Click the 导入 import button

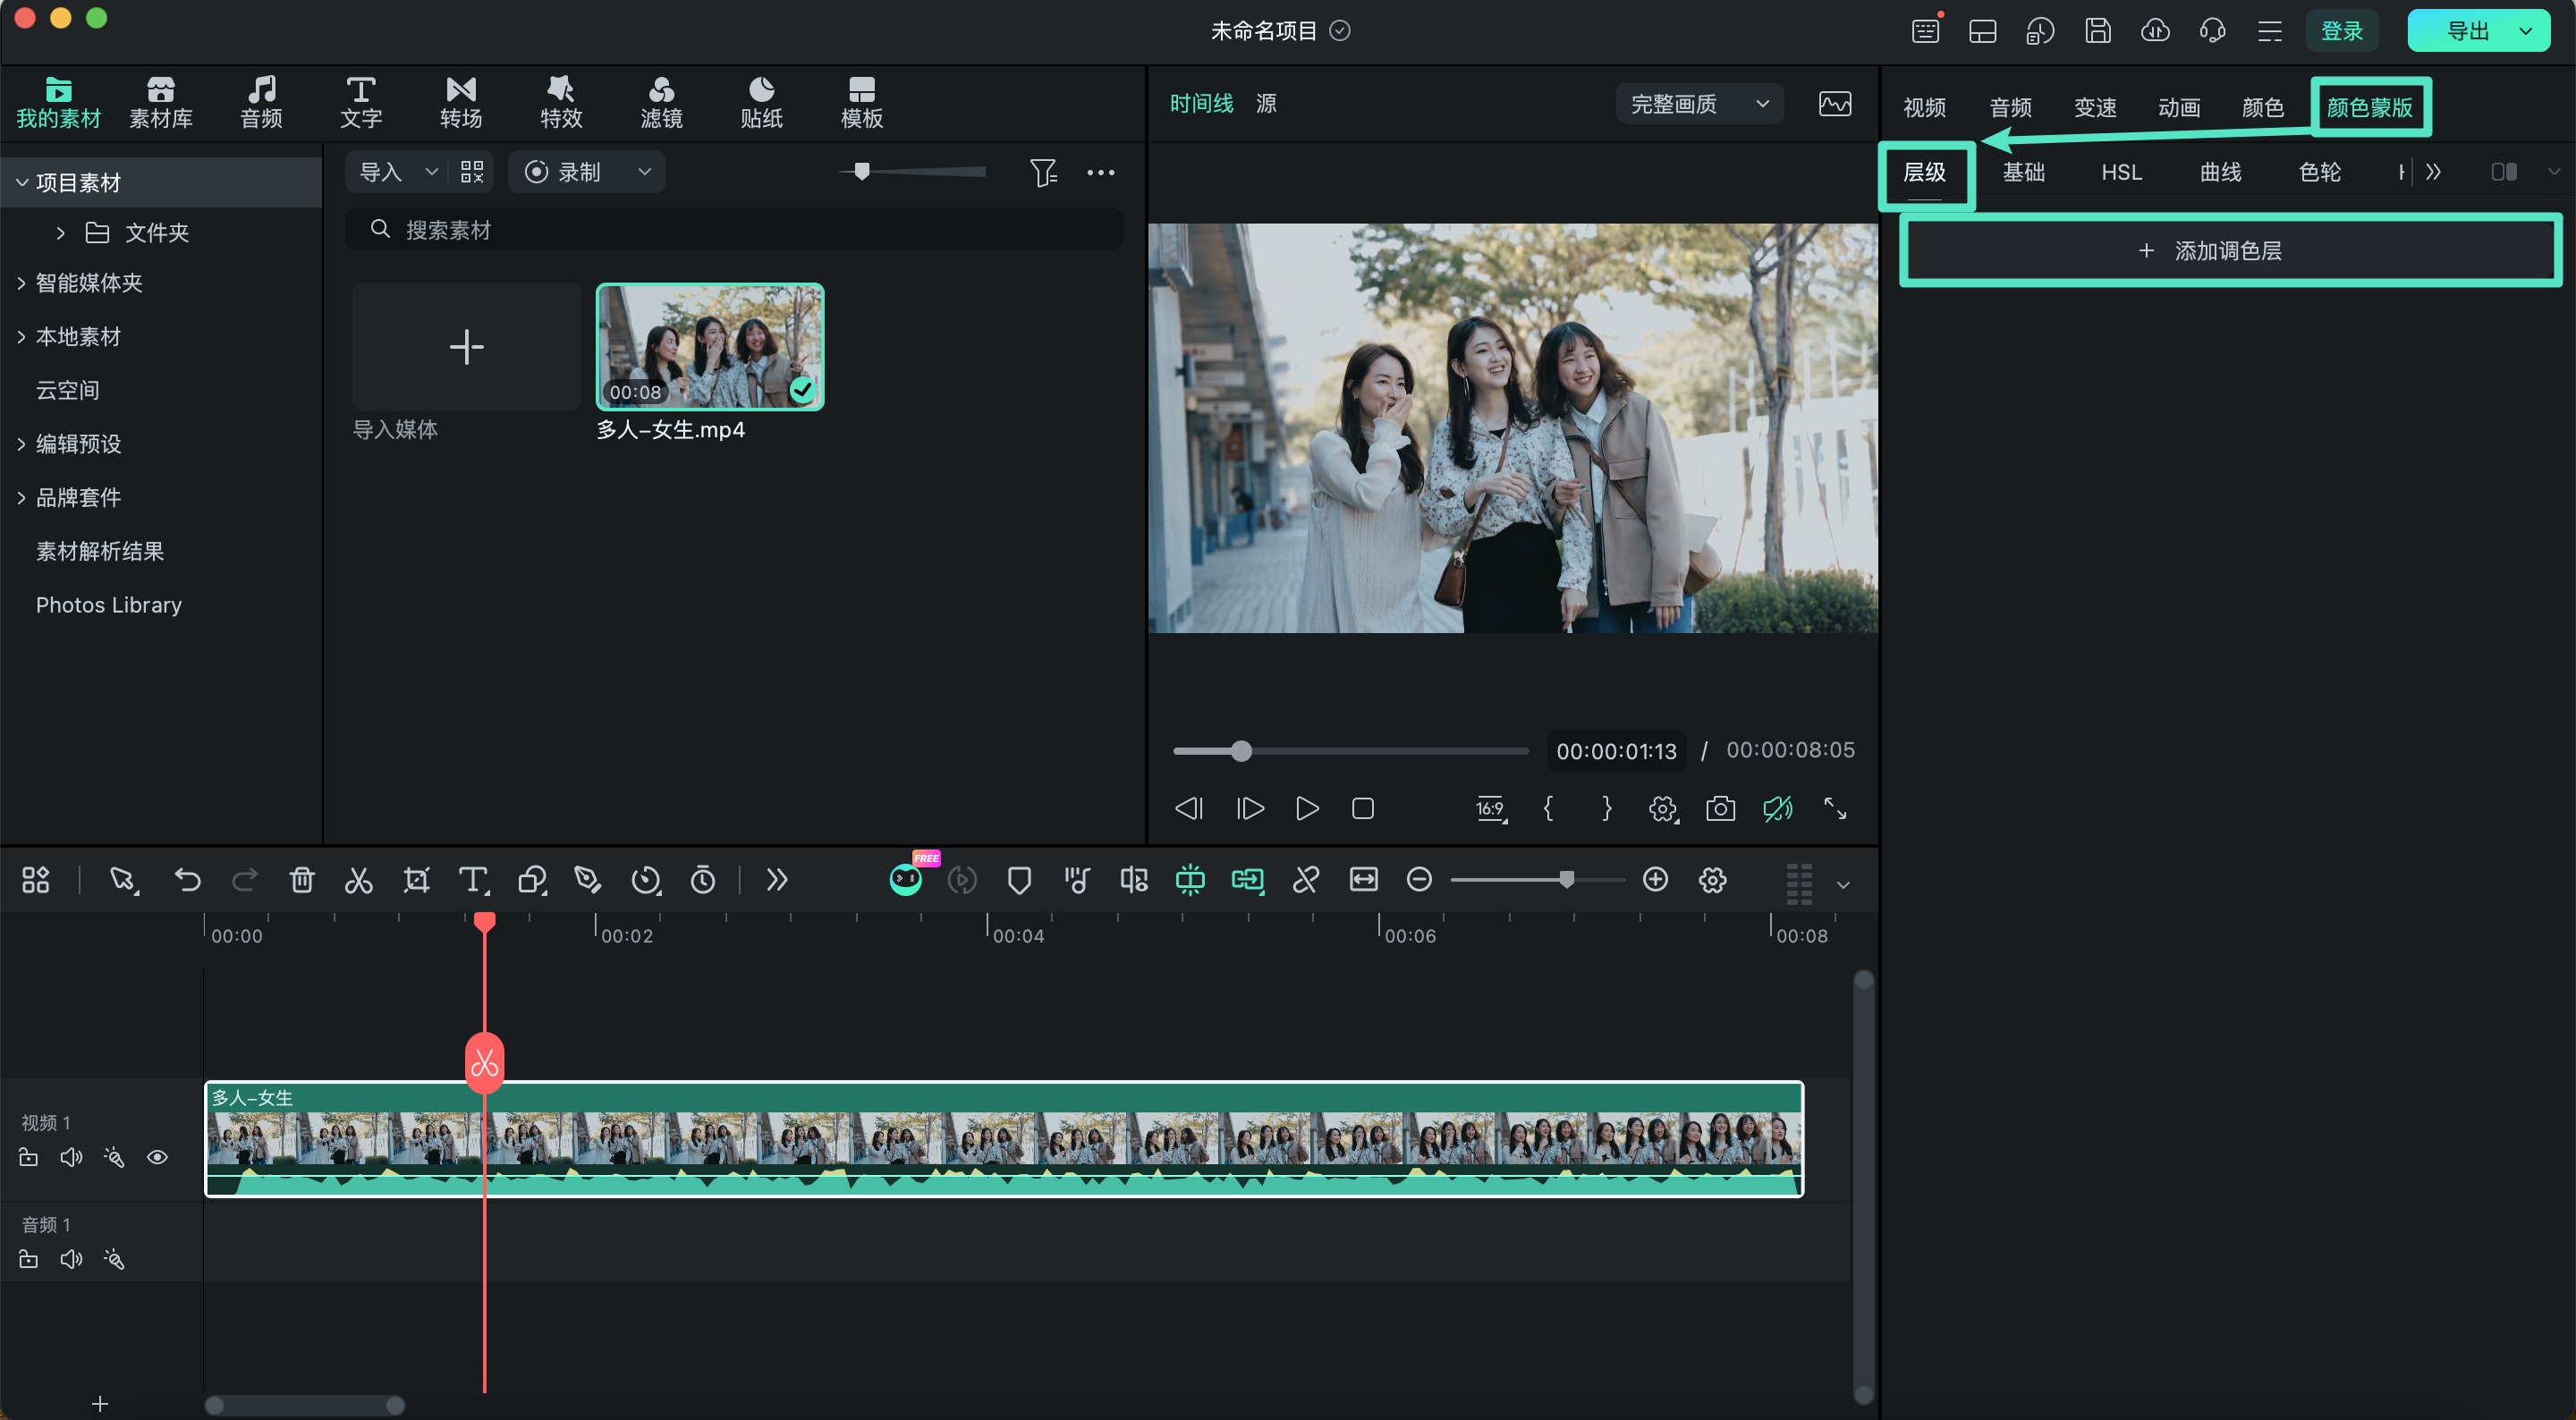pos(381,172)
